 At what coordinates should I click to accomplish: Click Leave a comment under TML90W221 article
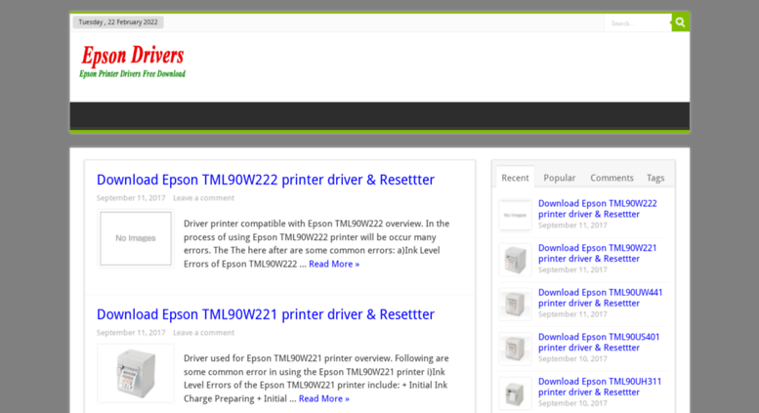203,333
